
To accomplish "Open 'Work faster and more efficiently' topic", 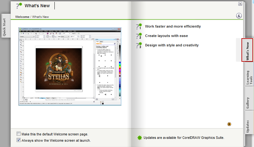I will [173, 26].
